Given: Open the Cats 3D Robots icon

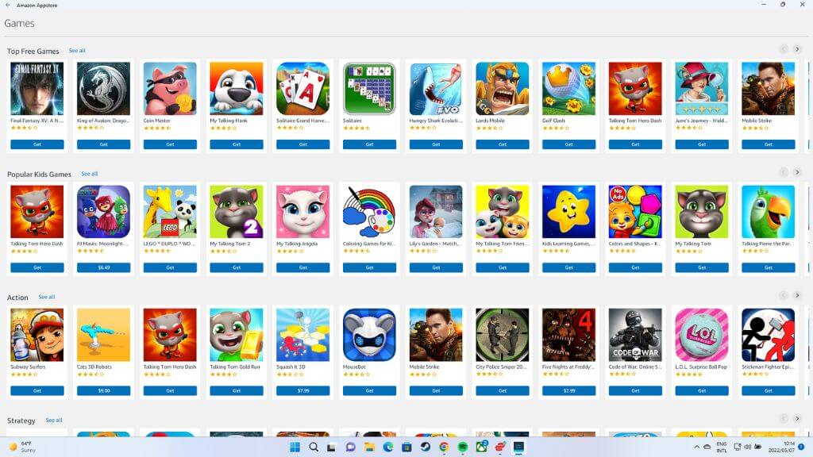Looking at the screenshot, I should pos(103,336).
